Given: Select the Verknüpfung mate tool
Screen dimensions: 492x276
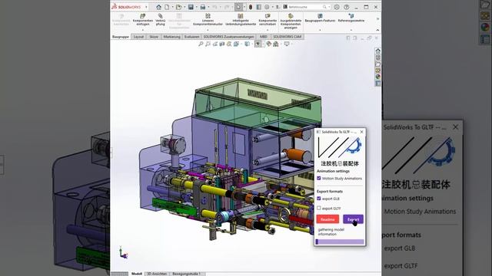Looking at the screenshot, I should tap(161, 20).
